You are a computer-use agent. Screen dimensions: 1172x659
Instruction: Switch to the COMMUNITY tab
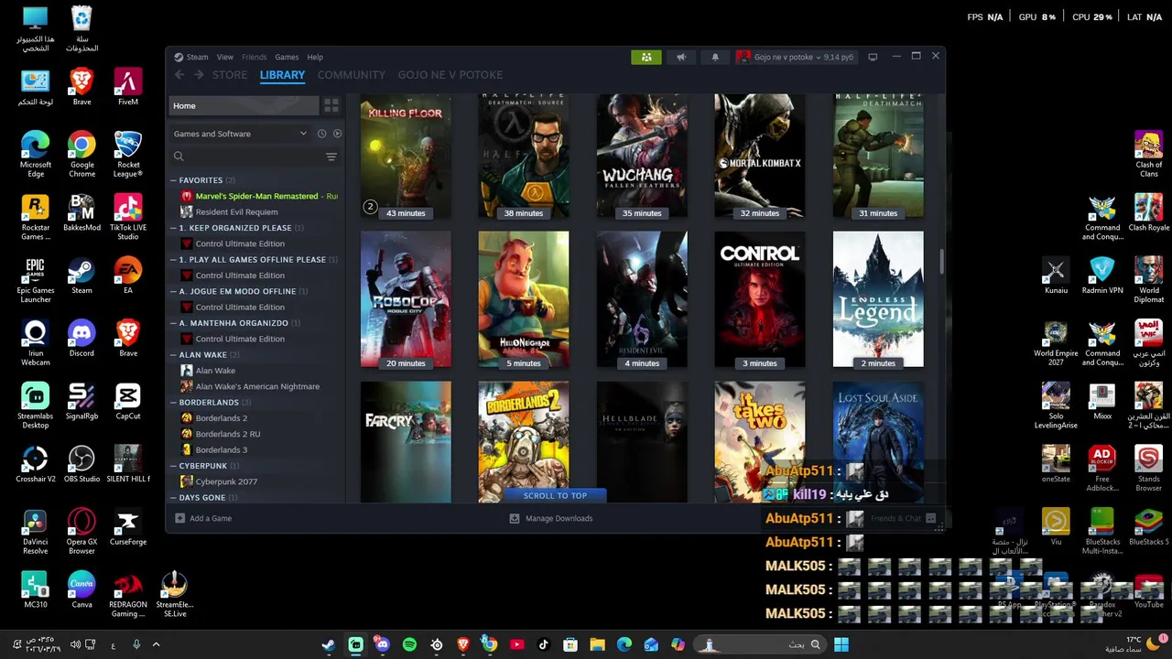(x=352, y=75)
